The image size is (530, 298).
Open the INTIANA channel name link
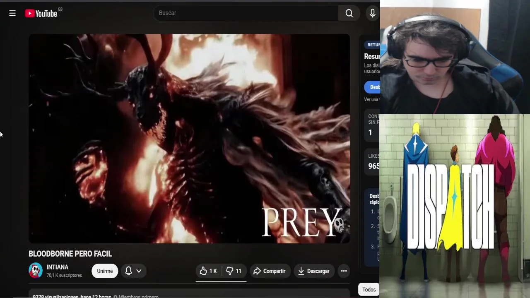[58, 267]
